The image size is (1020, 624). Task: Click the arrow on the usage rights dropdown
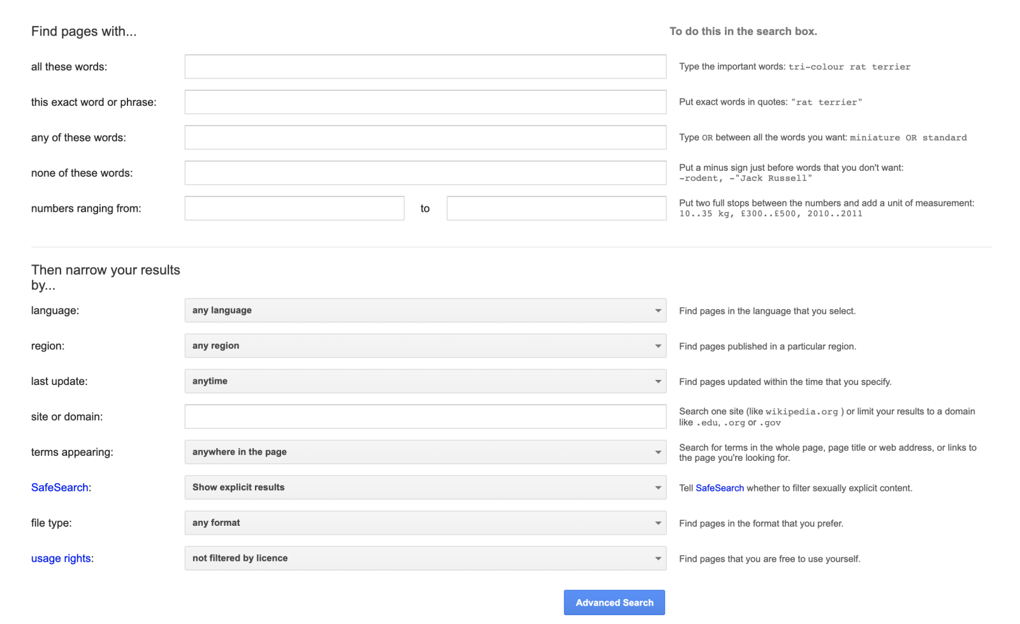(658, 559)
